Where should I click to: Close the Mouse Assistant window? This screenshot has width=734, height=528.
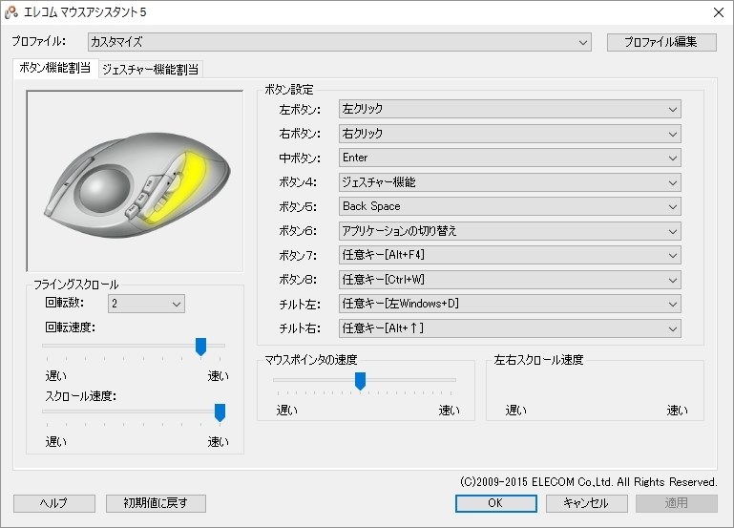(x=719, y=12)
